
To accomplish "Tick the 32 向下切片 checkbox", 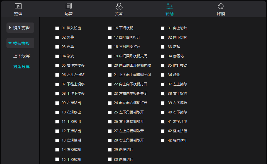I will (x=163, y=37).
